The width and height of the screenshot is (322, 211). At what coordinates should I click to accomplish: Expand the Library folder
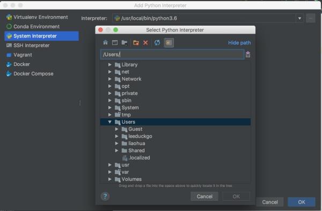(110, 64)
